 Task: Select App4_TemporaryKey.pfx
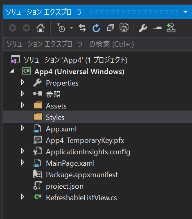tap(85, 140)
